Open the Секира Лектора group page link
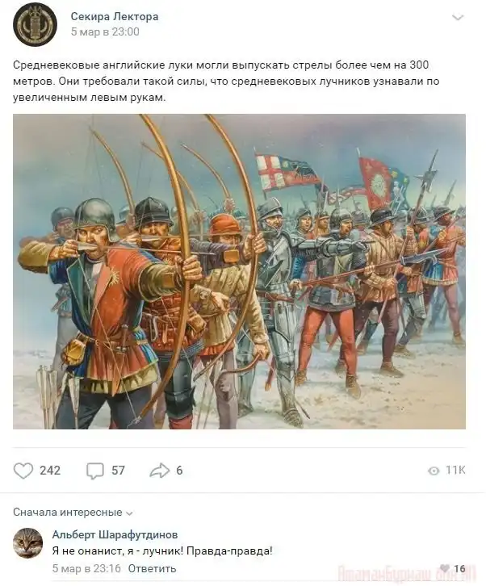 115,16
